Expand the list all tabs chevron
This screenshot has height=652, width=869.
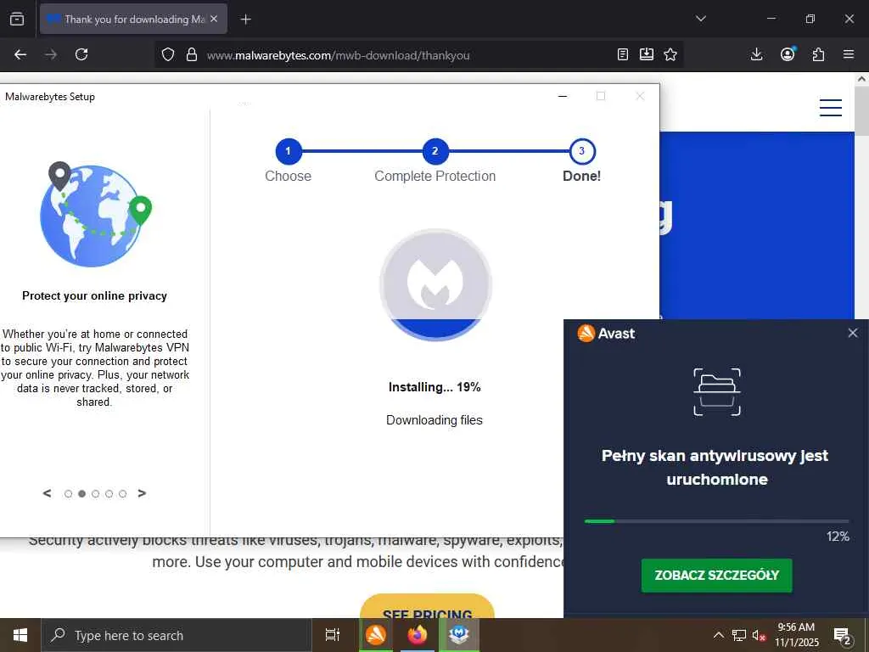(x=700, y=19)
